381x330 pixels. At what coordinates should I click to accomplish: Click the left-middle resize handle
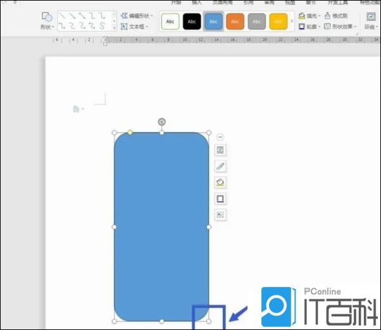click(x=114, y=227)
